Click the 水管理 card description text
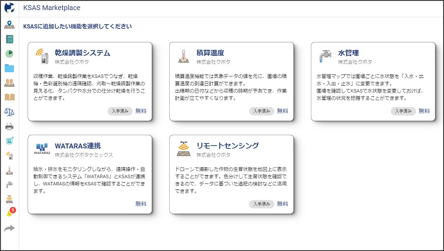The width and height of the screenshot is (444, 251). (x=370, y=87)
